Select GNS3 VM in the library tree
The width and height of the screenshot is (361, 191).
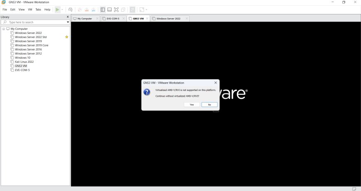(x=21, y=66)
